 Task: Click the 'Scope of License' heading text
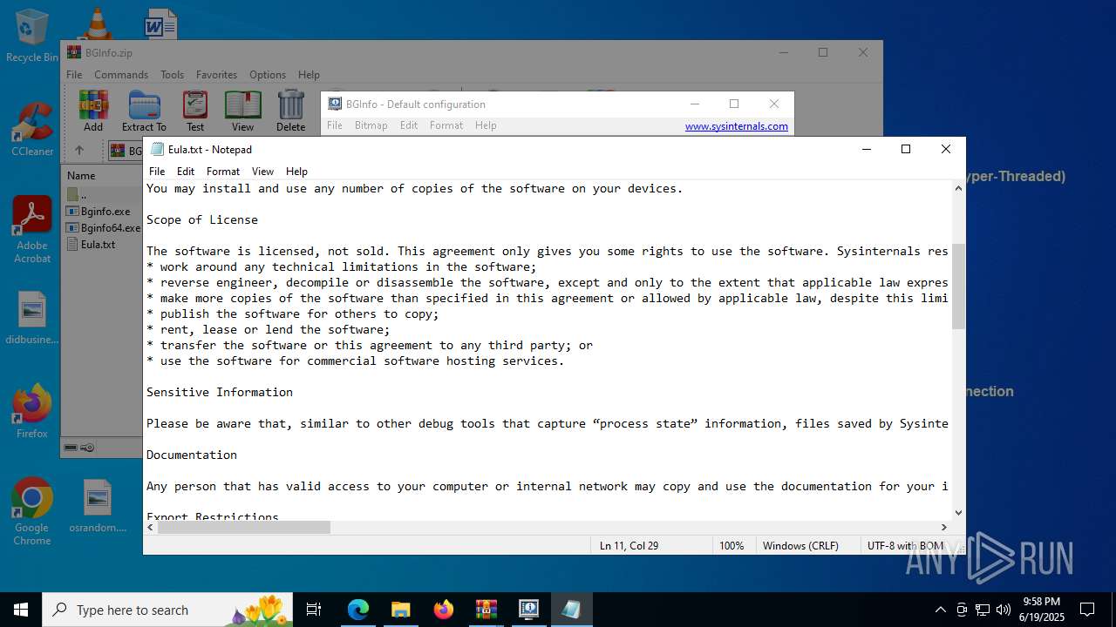point(202,219)
